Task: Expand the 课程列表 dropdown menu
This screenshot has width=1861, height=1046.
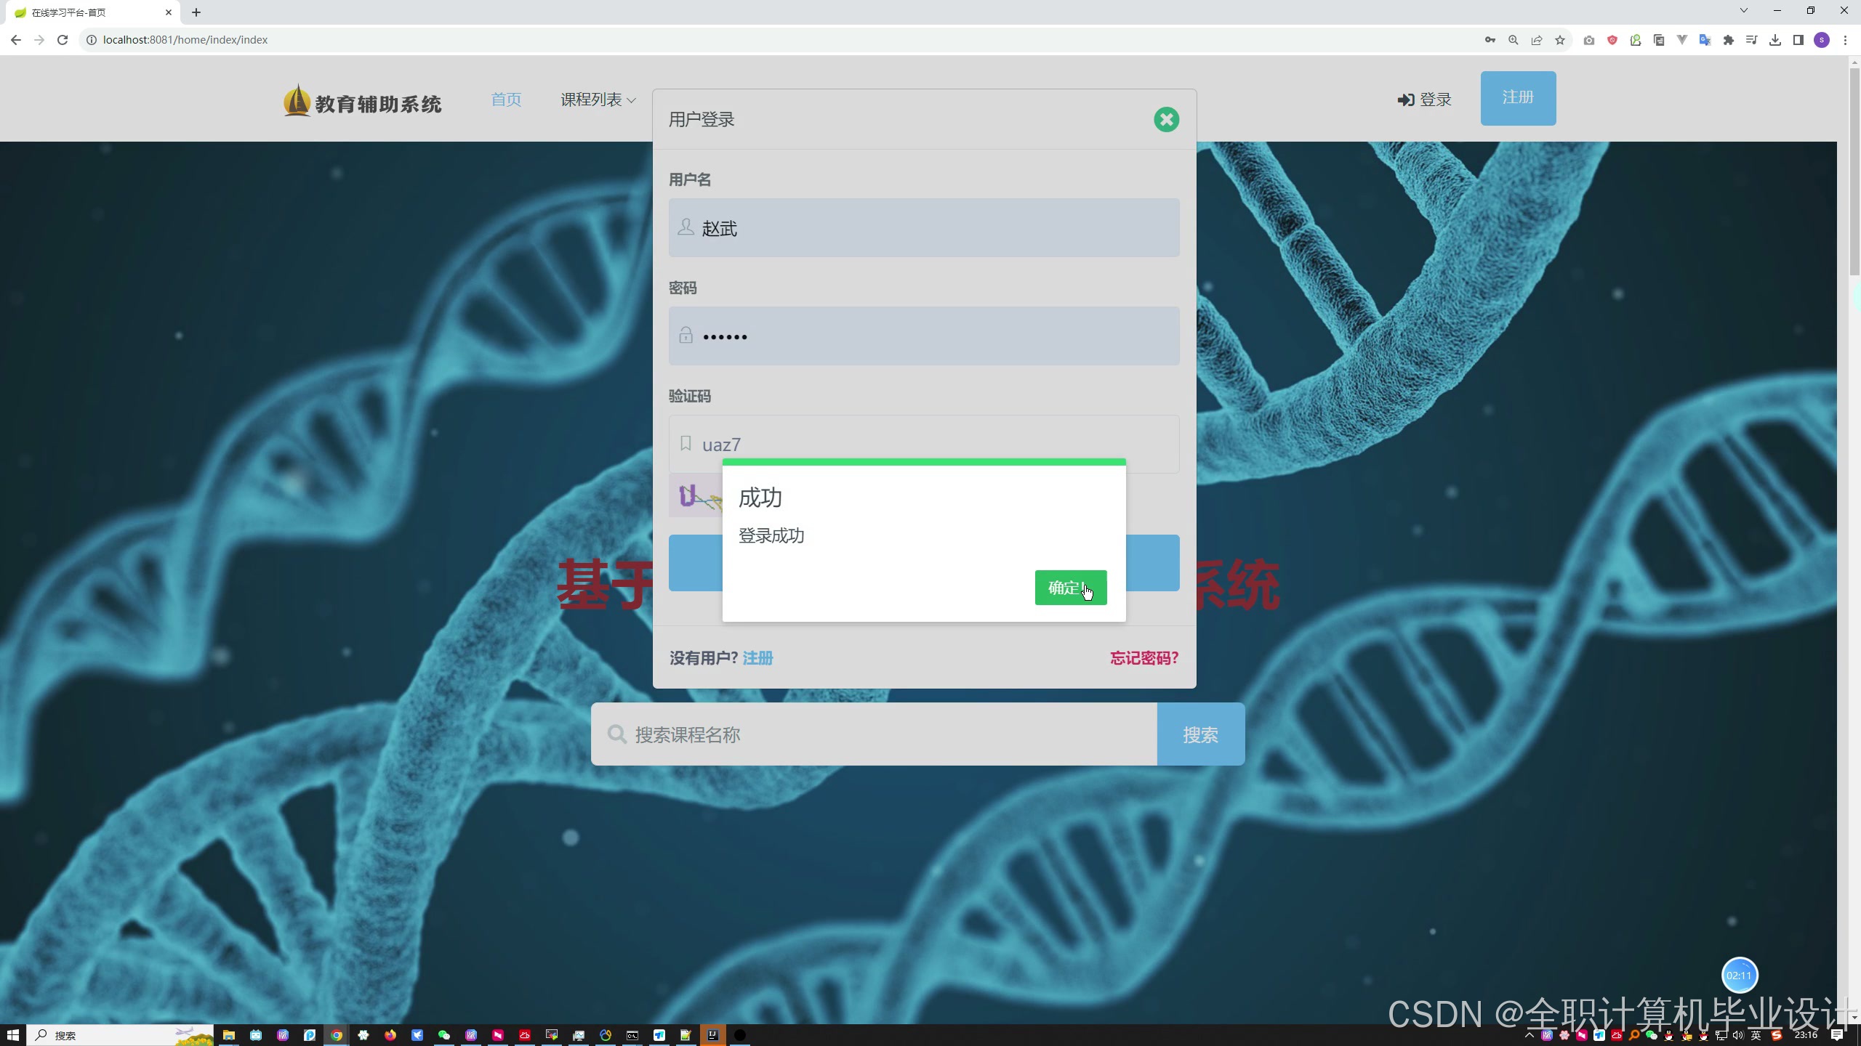Action: point(598,100)
